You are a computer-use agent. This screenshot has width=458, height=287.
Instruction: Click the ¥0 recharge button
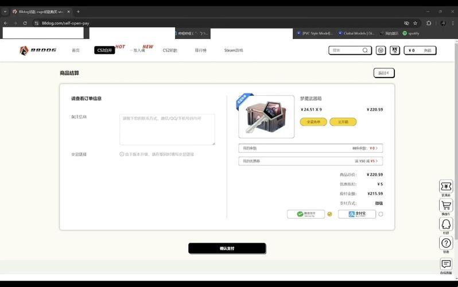[420, 51]
